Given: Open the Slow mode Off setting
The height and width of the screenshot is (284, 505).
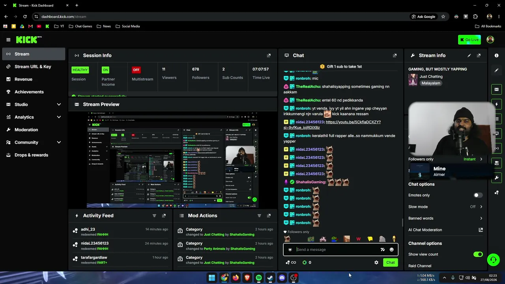Looking at the screenshot, I should click(476, 207).
